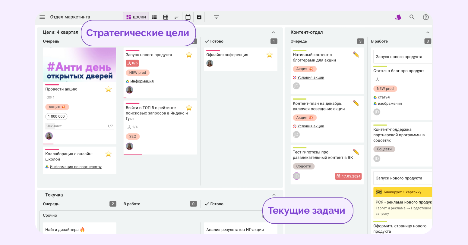Toggle the star on Офлайн-конференция card
This screenshot has width=468, height=245.
coord(270,55)
